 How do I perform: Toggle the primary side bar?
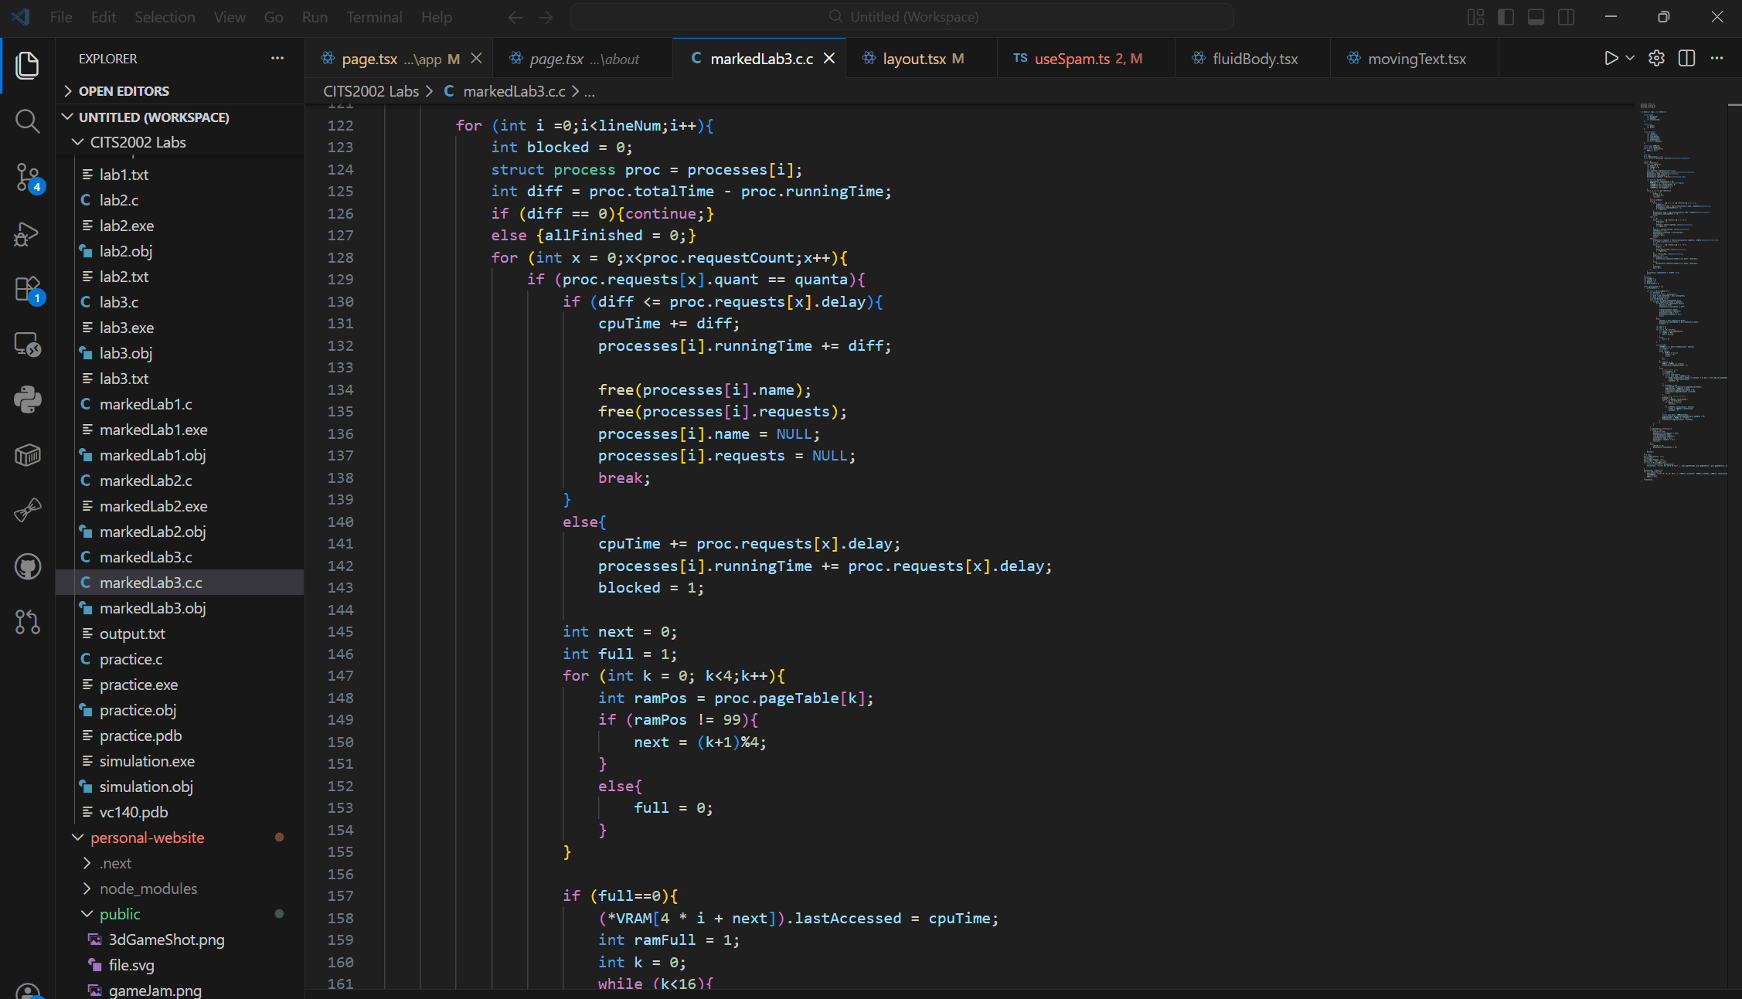click(x=1506, y=17)
